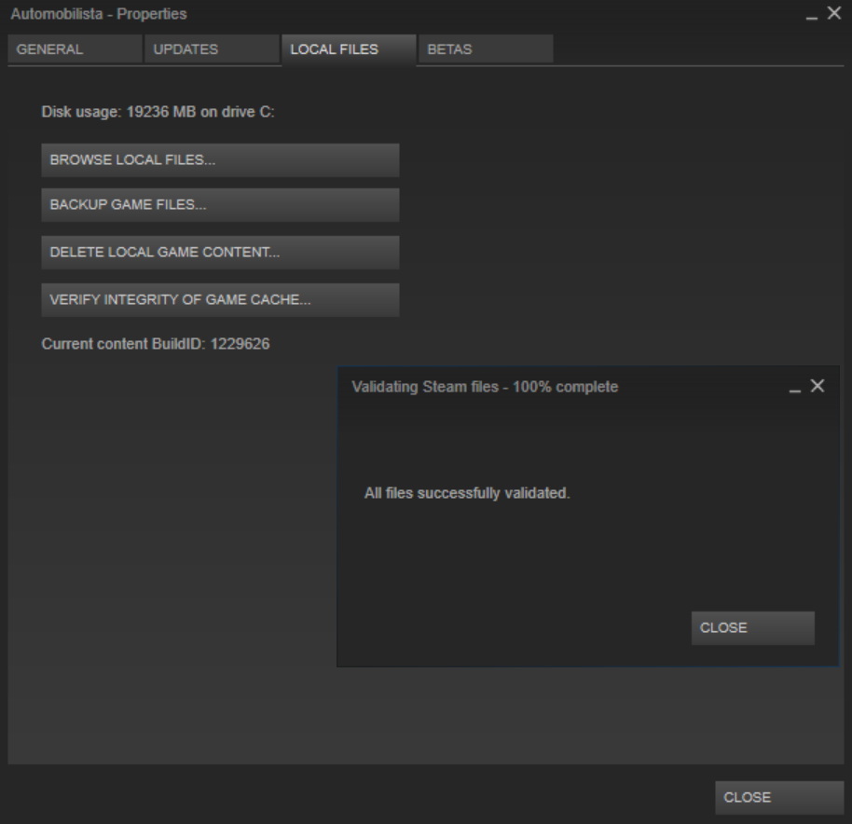Click the X icon of the validation dialog

[818, 386]
